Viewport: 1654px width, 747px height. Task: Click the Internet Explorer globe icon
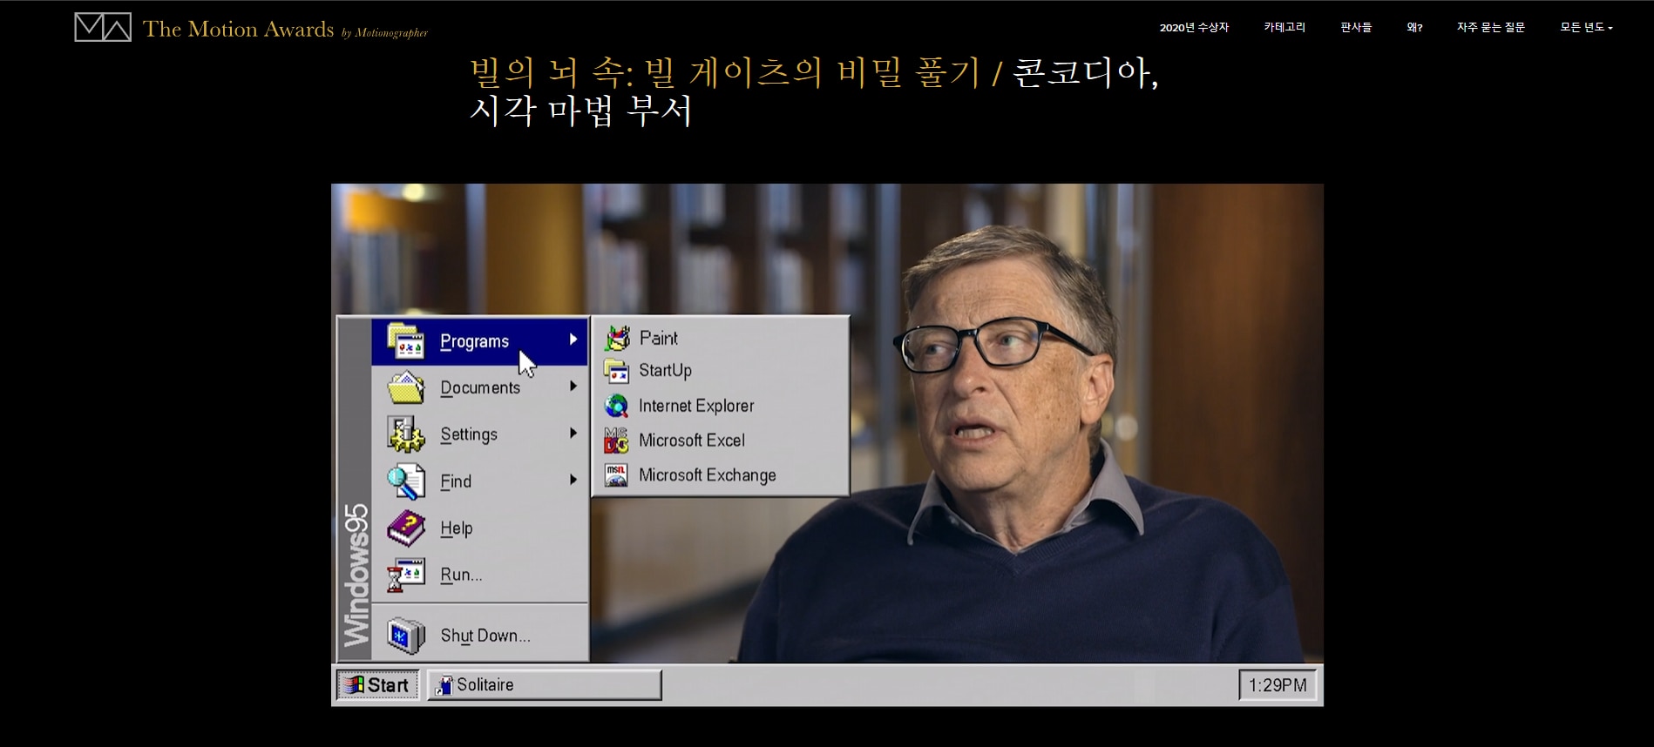tap(617, 406)
